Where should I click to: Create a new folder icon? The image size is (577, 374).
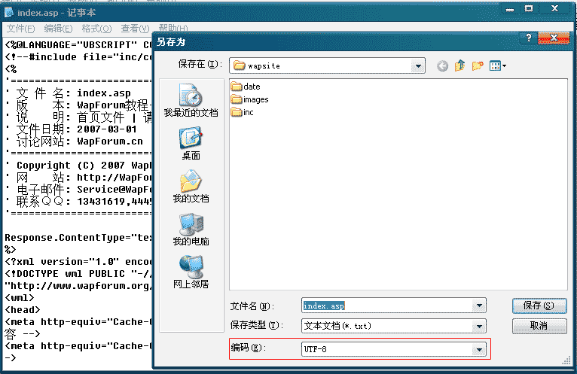tap(477, 65)
